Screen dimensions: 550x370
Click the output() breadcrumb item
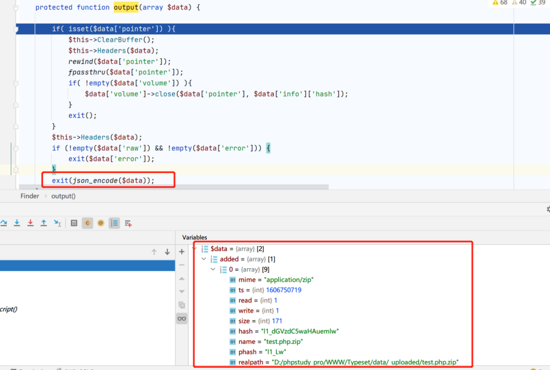[x=63, y=196]
